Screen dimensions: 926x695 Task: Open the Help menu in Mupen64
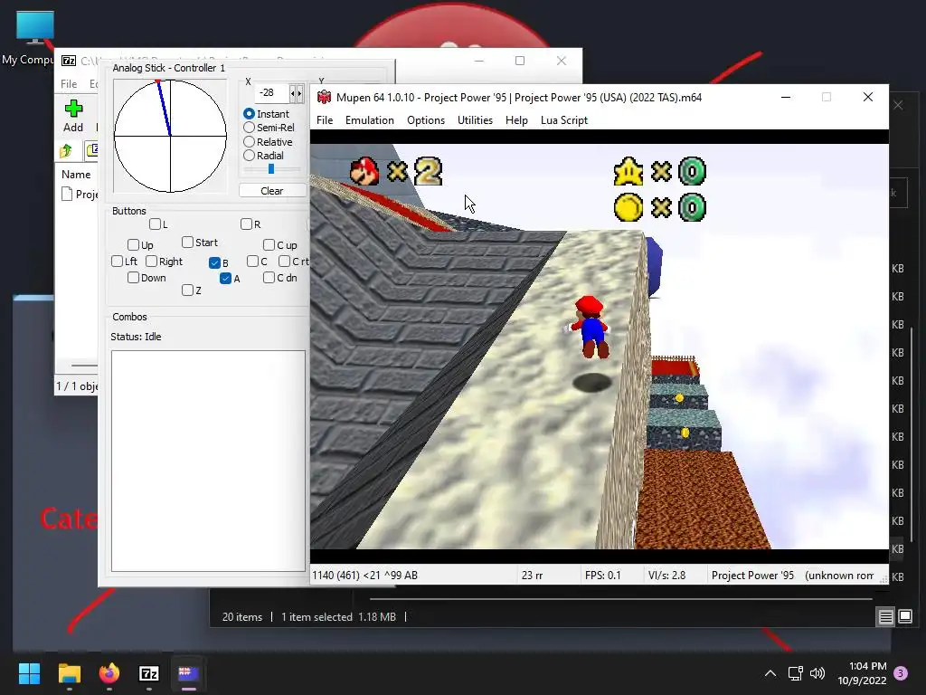coord(516,120)
